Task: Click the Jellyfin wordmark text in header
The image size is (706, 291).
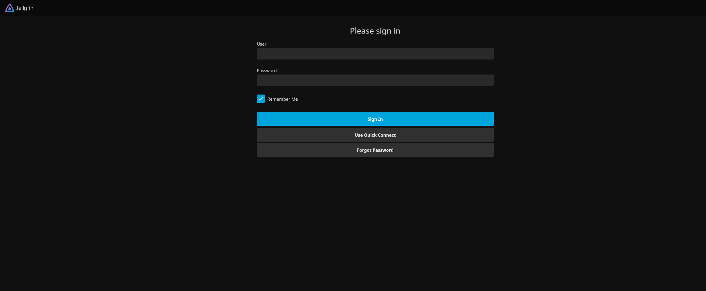Action: tap(24, 8)
